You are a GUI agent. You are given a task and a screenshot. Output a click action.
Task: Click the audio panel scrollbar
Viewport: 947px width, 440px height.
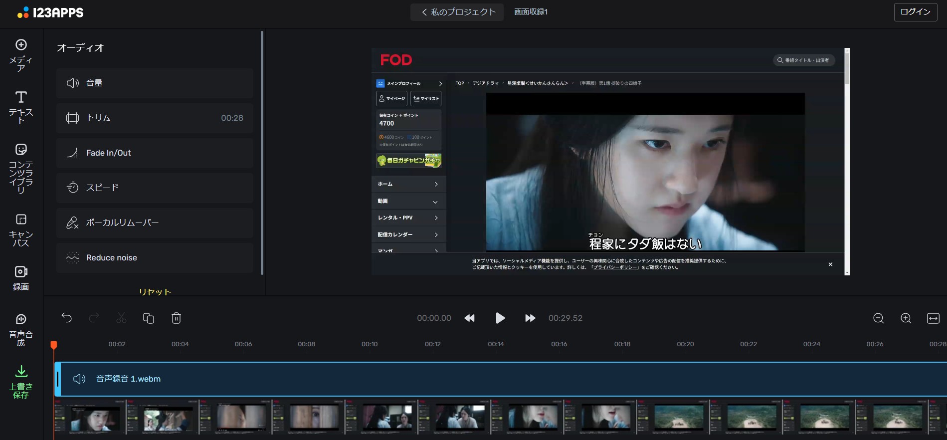262,153
